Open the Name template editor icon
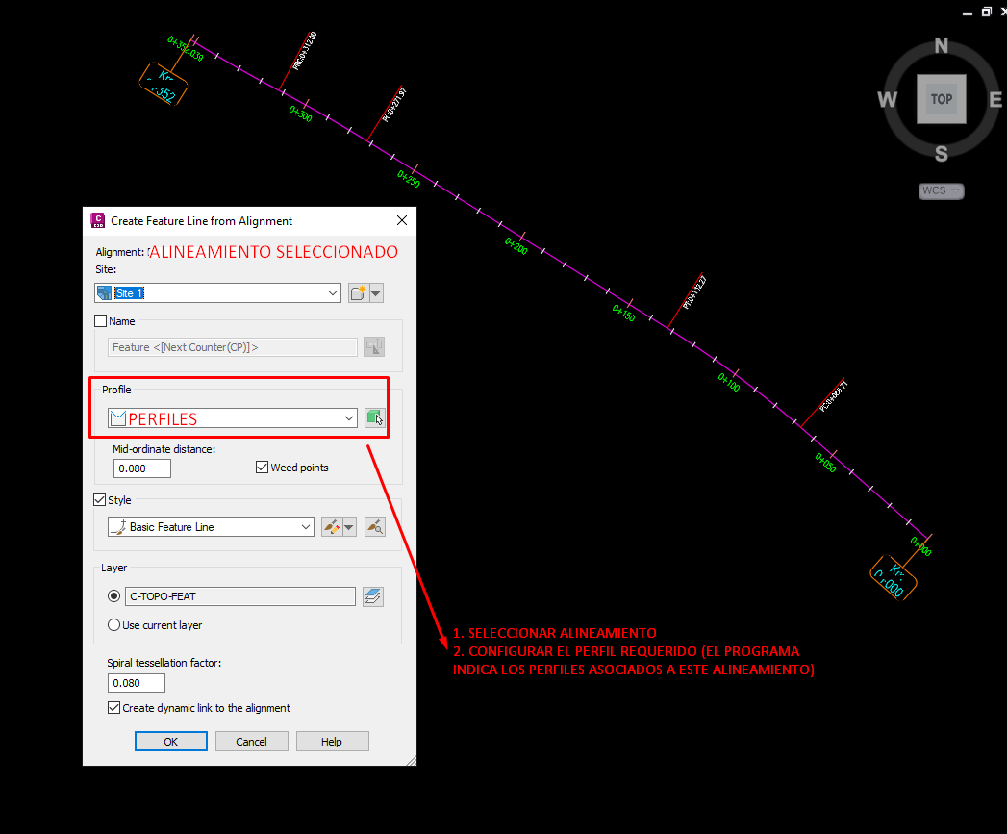1007x834 pixels. click(x=374, y=346)
